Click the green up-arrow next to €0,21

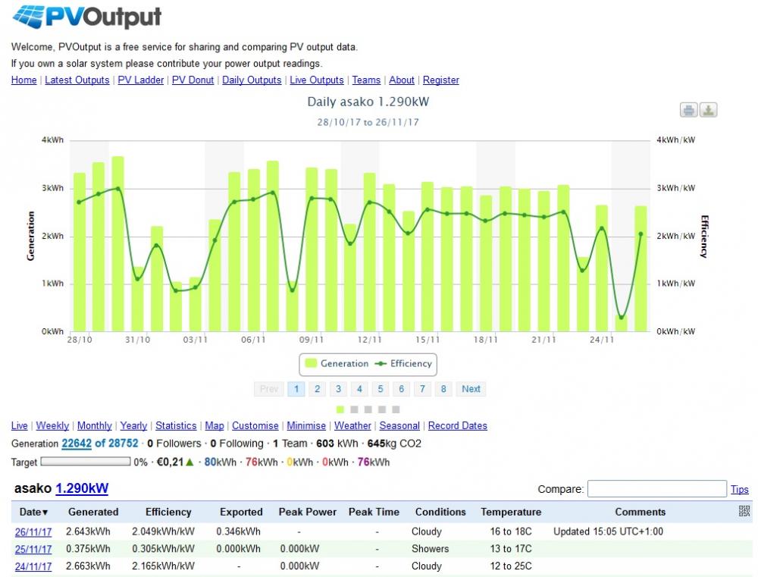[x=189, y=462]
